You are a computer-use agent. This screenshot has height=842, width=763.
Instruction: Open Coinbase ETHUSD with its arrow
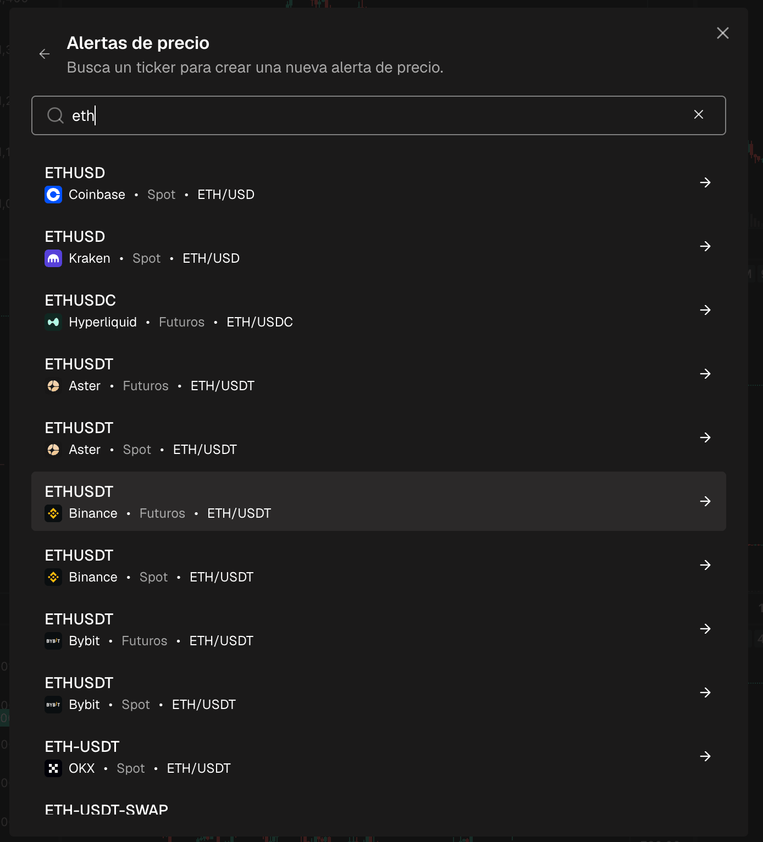point(705,182)
